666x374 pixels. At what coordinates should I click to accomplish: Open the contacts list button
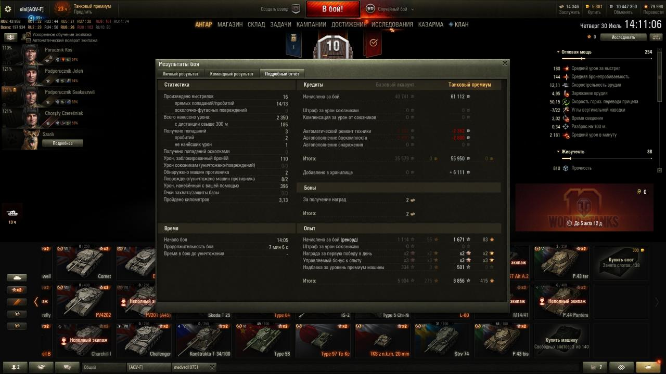pos(16,367)
